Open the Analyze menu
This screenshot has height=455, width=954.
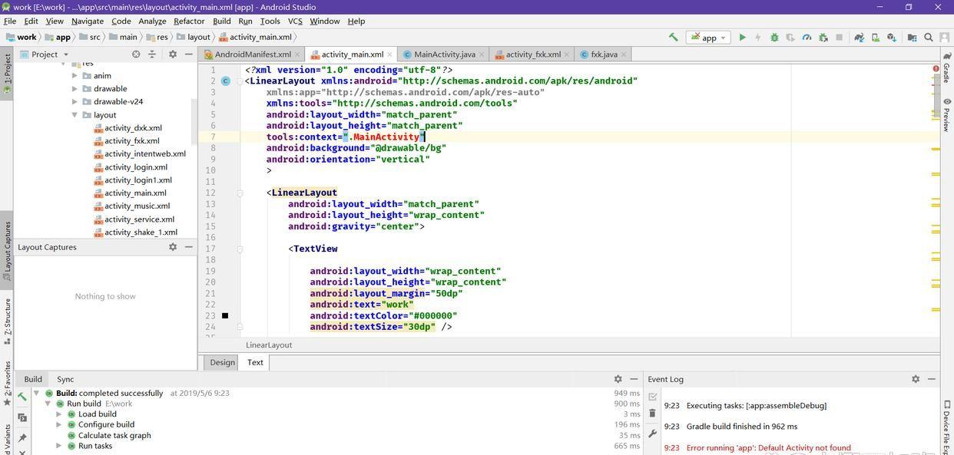pyautogui.click(x=152, y=21)
